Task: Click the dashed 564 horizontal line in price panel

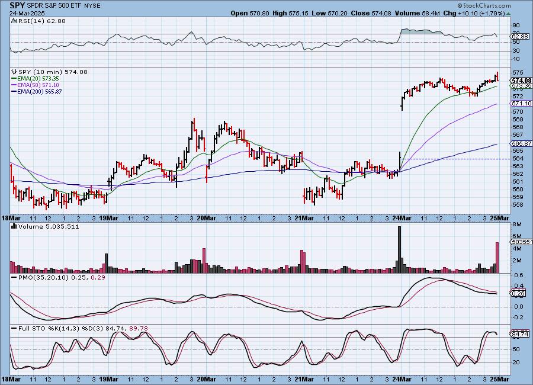Action: (x=455, y=159)
